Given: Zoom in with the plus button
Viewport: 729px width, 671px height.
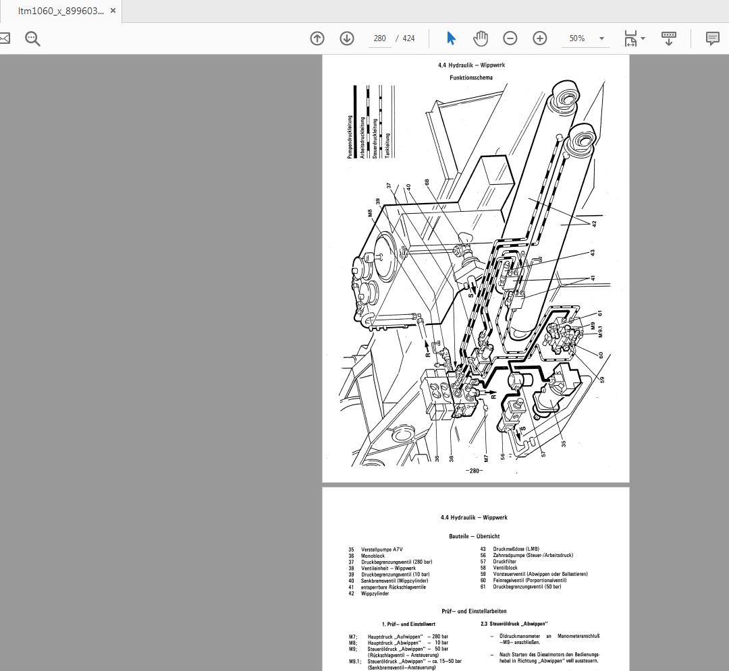Looking at the screenshot, I should pos(540,38).
